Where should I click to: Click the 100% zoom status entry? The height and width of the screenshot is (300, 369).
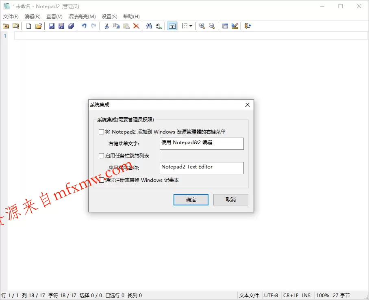pyautogui.click(x=322, y=295)
